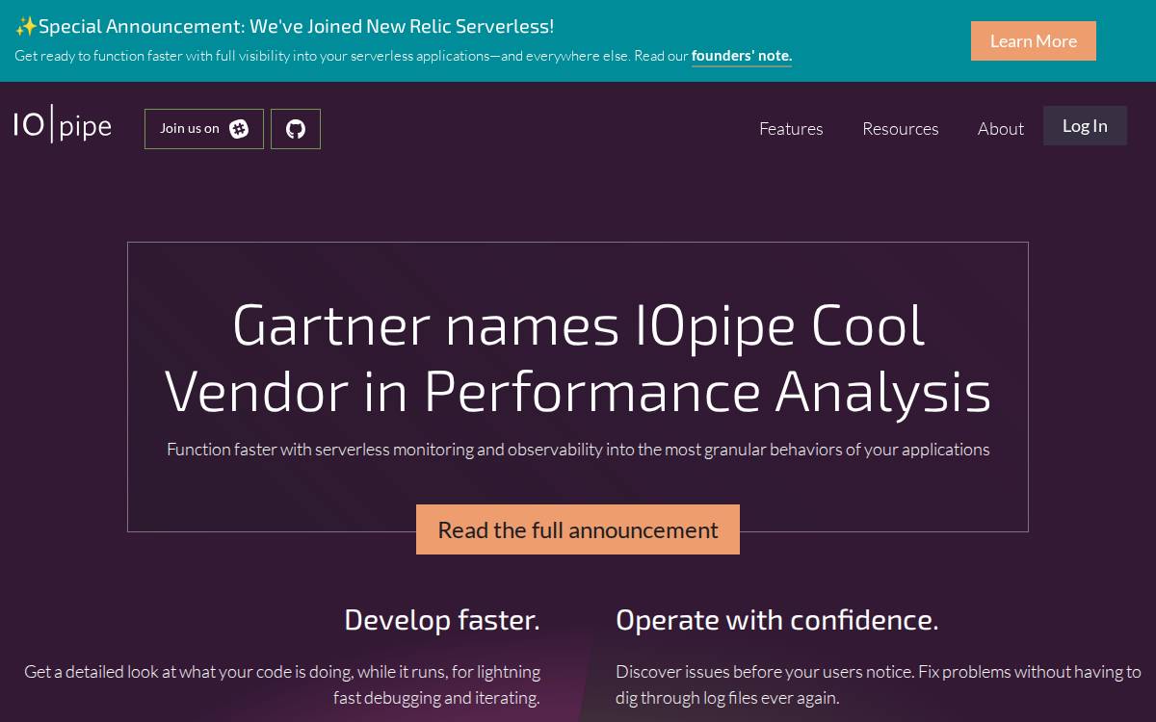Open the Features menu item

coord(791,129)
